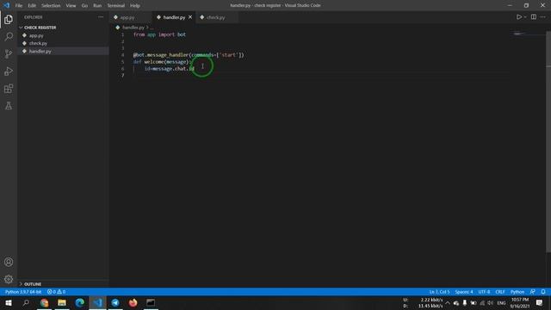The image size is (551, 310).
Task: Open the Testing flask view
Action: [x=9, y=105]
